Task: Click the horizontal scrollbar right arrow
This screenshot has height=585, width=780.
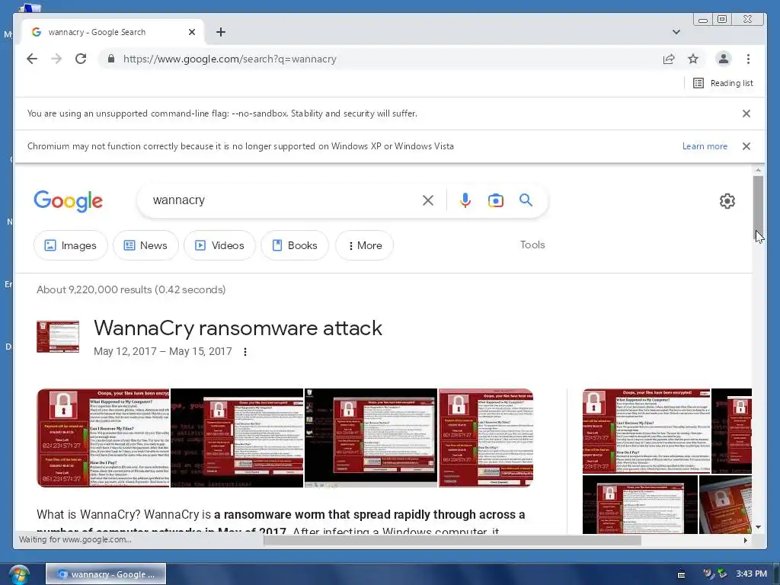Action: (x=745, y=540)
